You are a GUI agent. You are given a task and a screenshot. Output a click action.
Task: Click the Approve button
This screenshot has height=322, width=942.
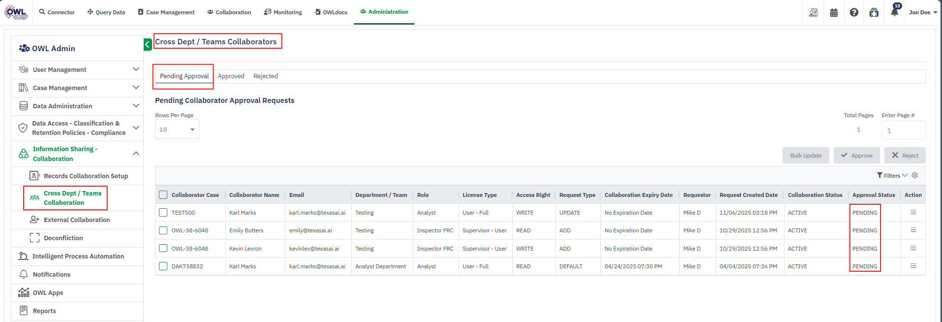(x=856, y=156)
